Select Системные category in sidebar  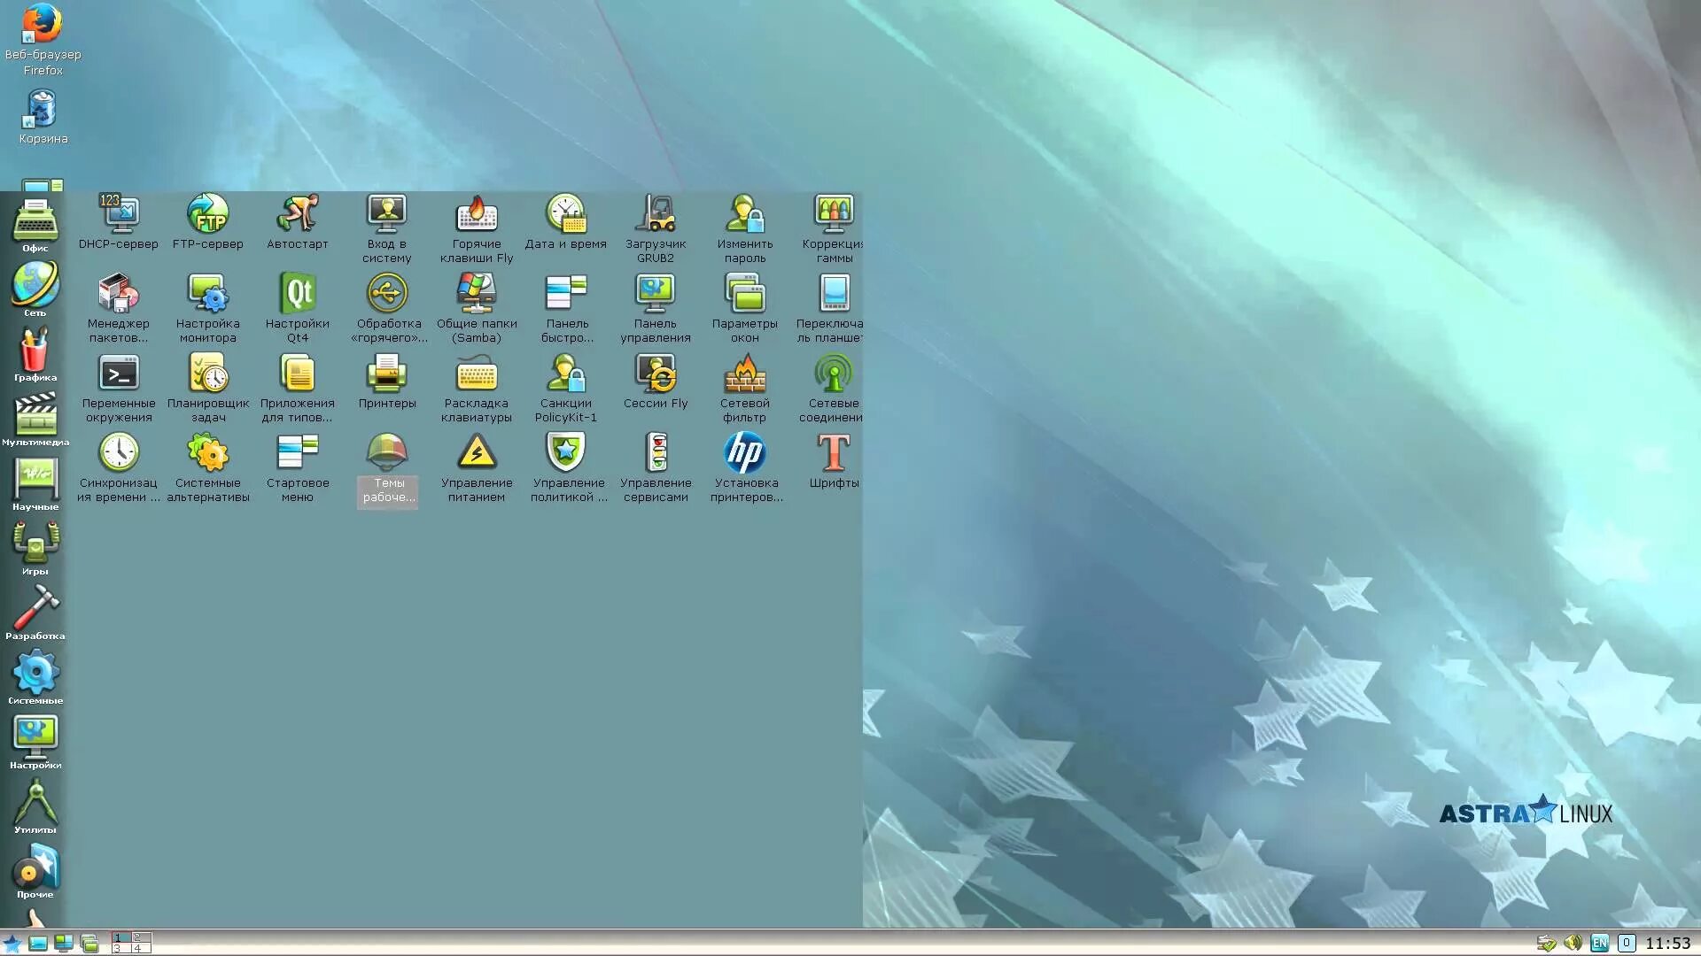coord(35,675)
